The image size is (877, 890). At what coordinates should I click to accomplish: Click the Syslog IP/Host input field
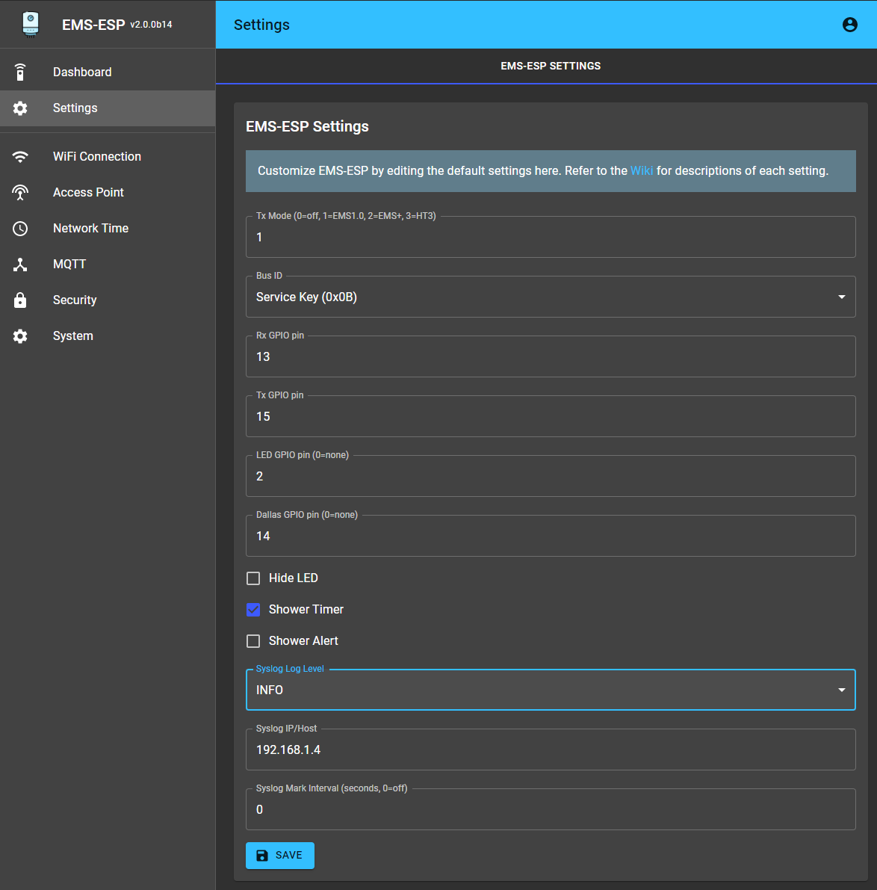[x=550, y=750]
